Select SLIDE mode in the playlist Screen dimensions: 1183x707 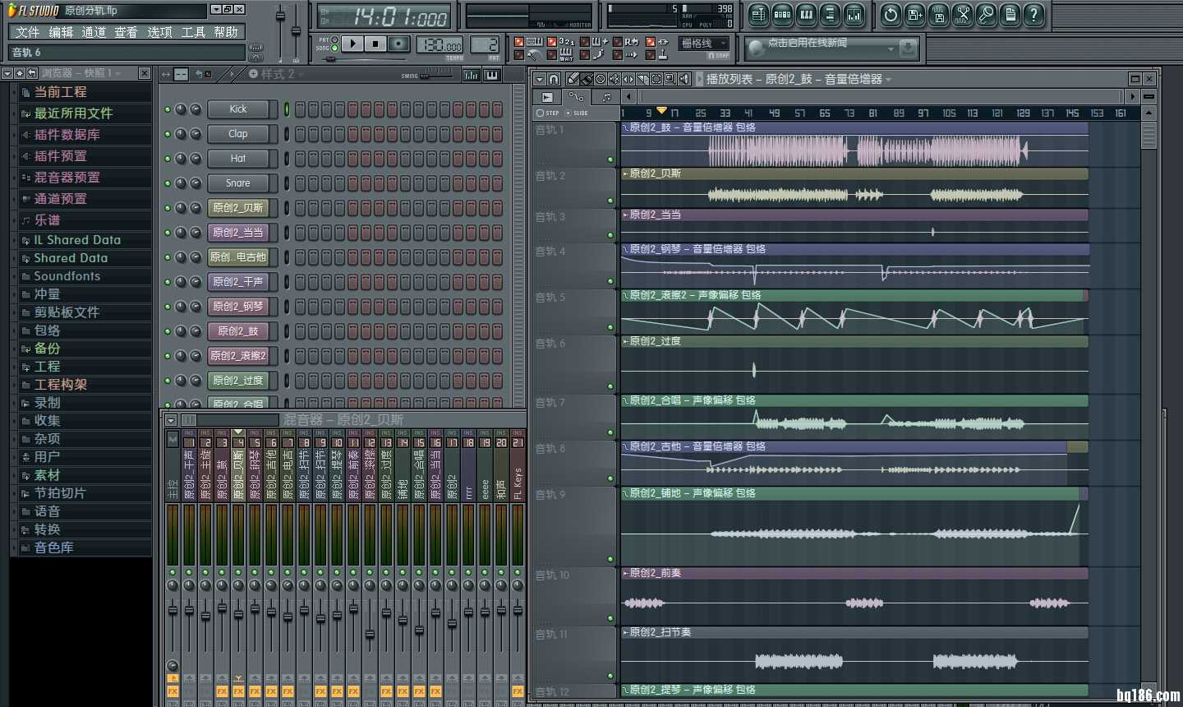577,113
